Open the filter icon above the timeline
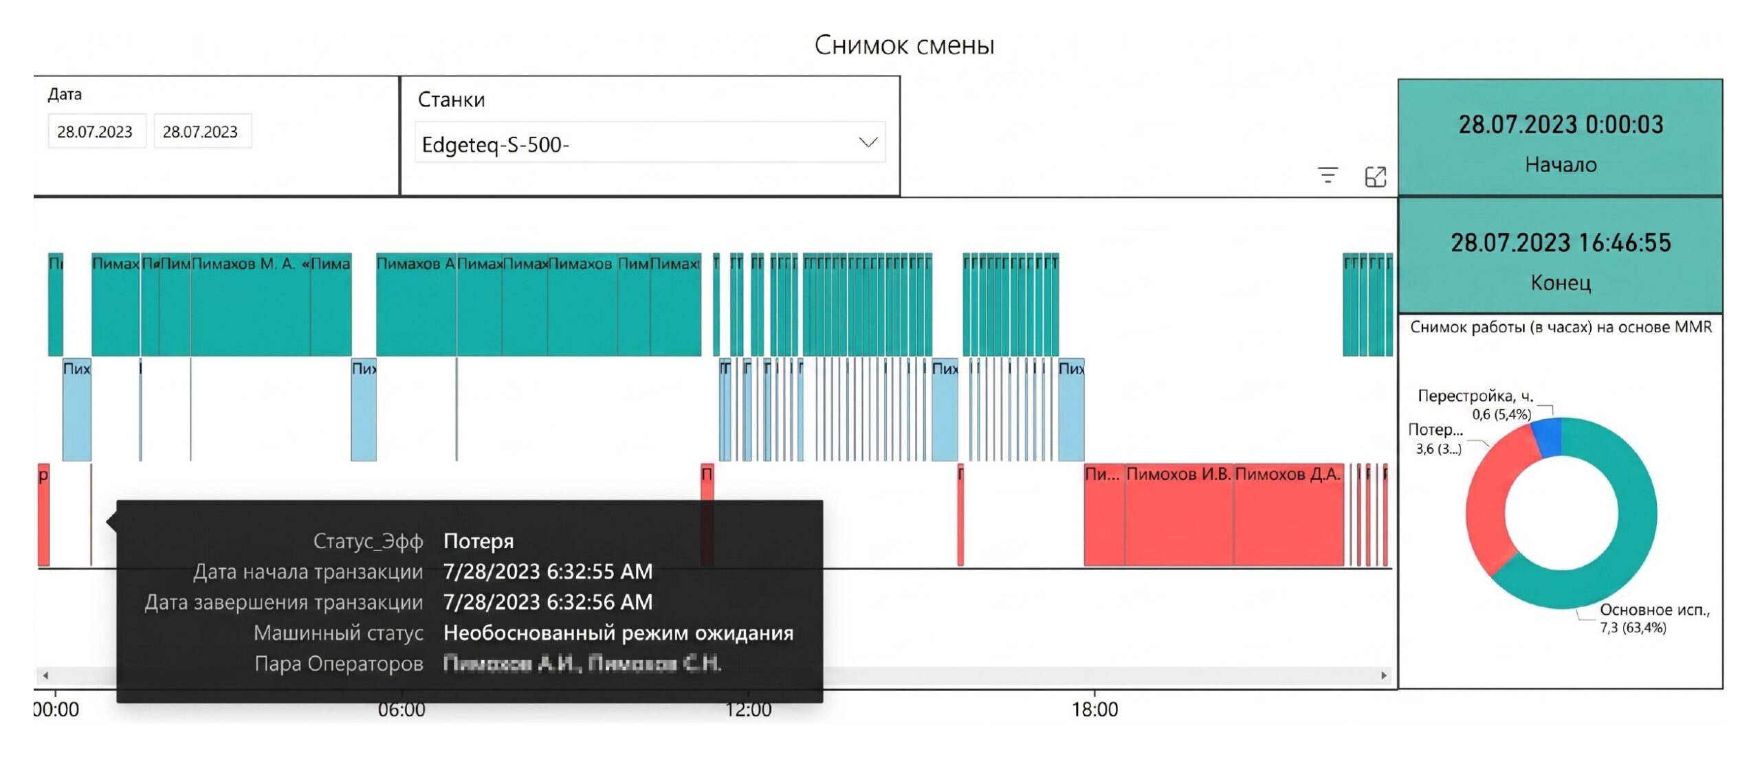 click(x=1328, y=176)
